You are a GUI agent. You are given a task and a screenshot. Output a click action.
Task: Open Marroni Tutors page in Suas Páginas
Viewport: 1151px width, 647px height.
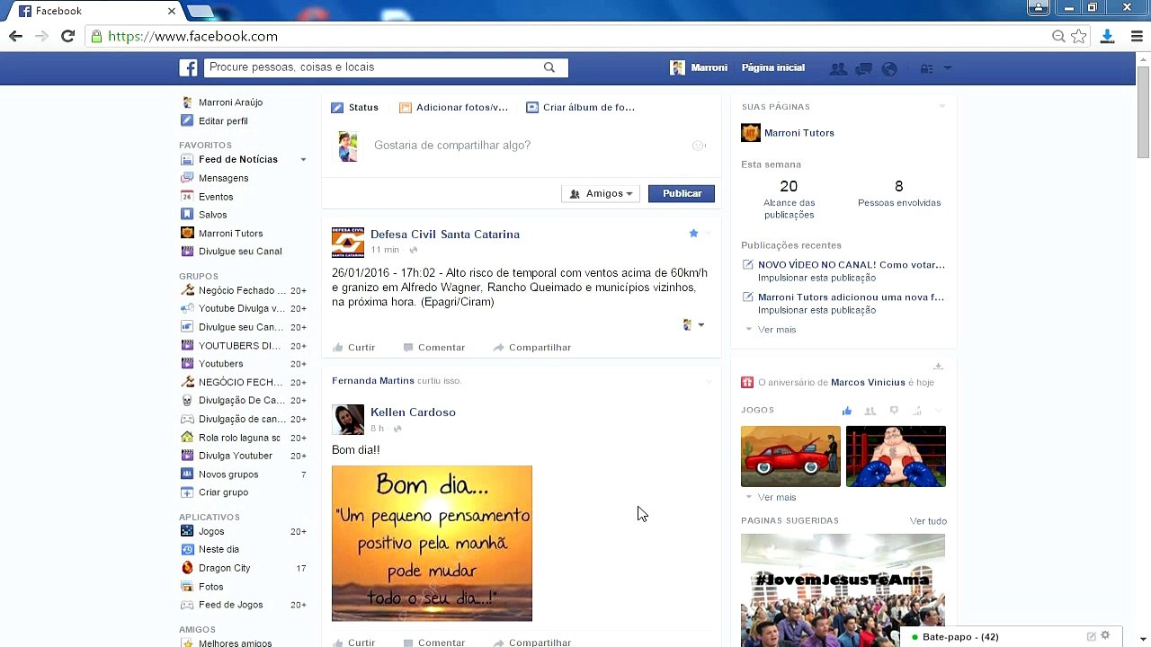(799, 133)
